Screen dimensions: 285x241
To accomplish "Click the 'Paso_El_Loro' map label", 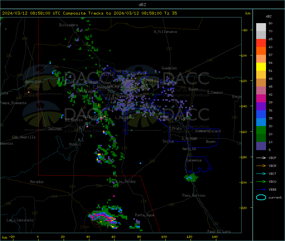I will (219, 231).
